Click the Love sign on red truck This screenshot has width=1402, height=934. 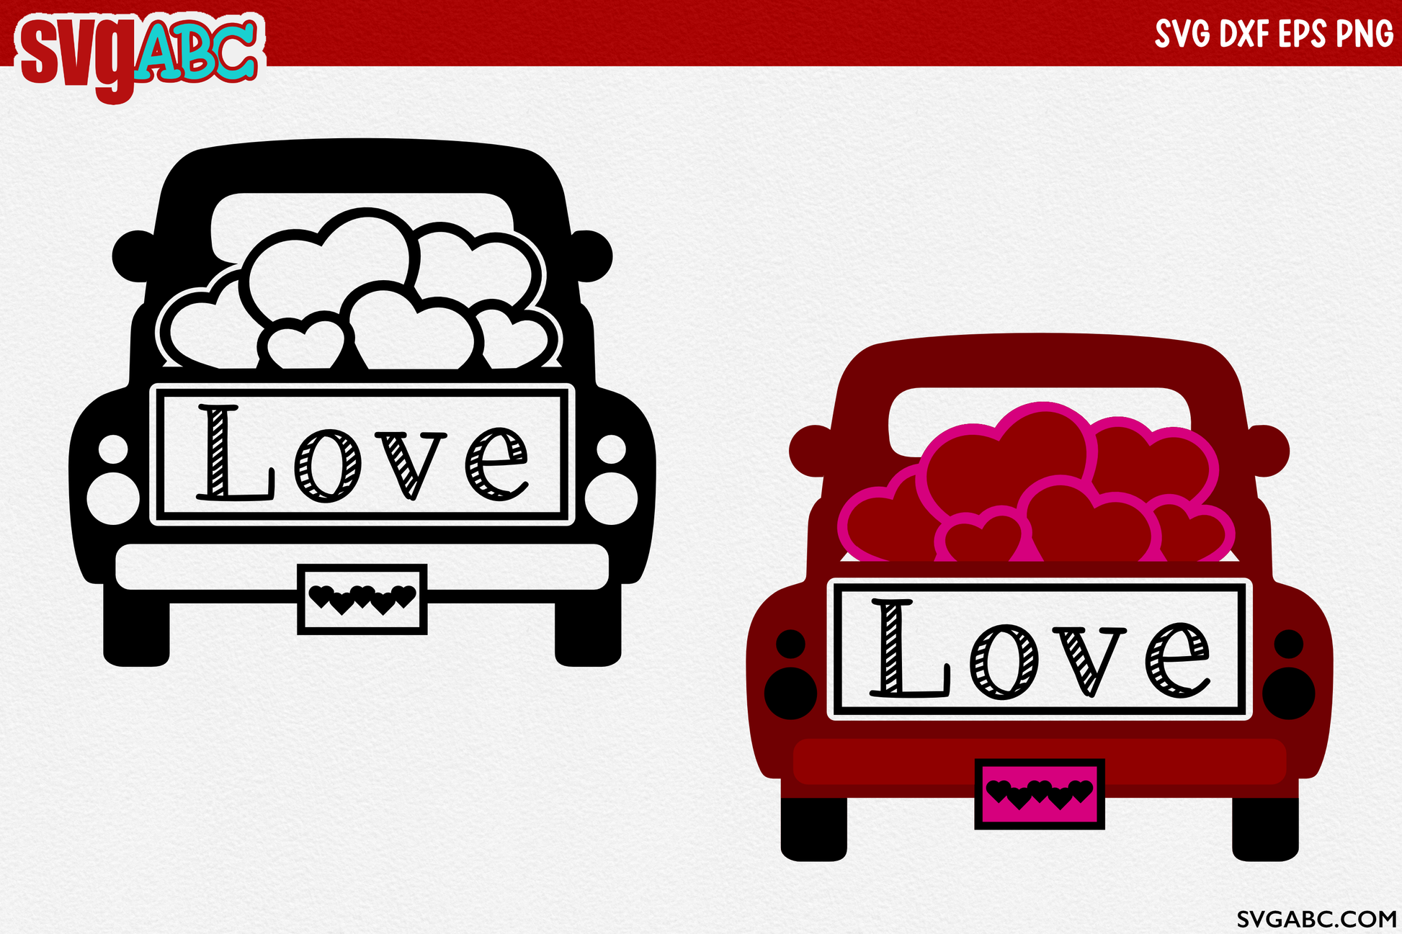pyautogui.click(x=1039, y=649)
